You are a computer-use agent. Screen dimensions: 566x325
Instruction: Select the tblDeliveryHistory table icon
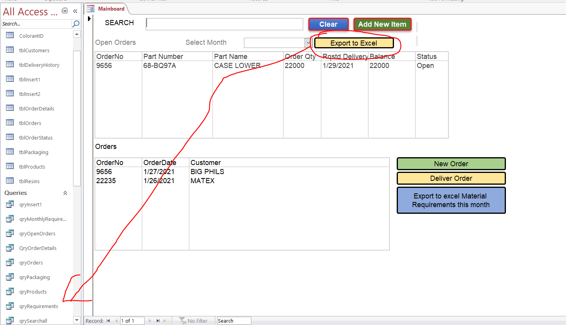tap(10, 65)
